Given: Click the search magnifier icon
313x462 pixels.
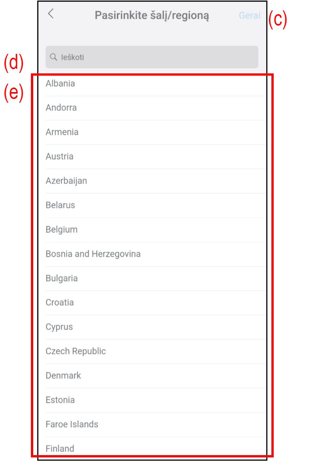Looking at the screenshot, I should 53,57.
